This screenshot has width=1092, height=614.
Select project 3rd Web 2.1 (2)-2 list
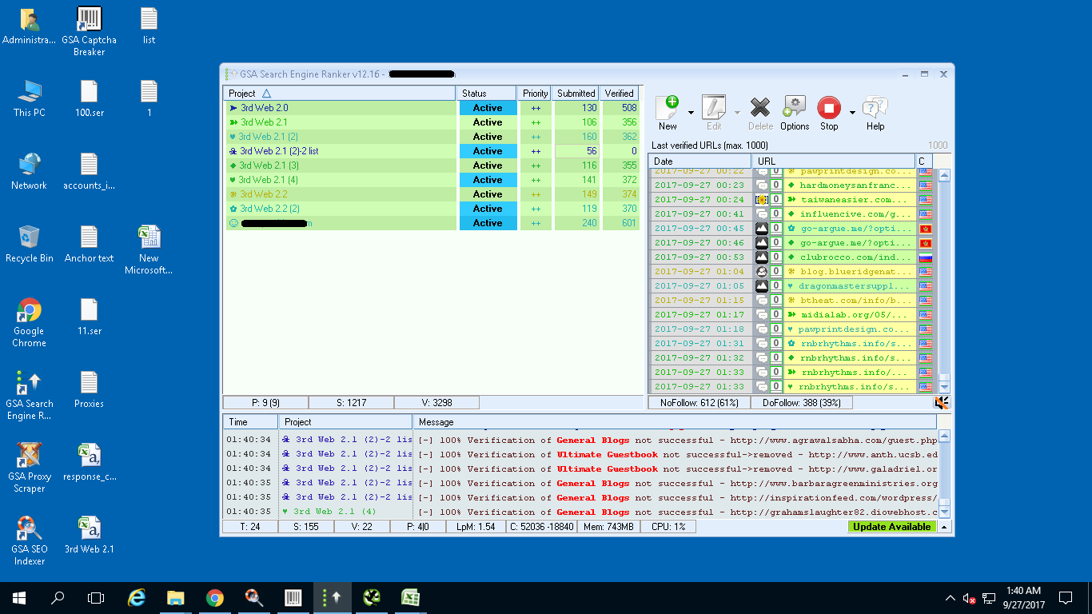pyautogui.click(x=279, y=151)
